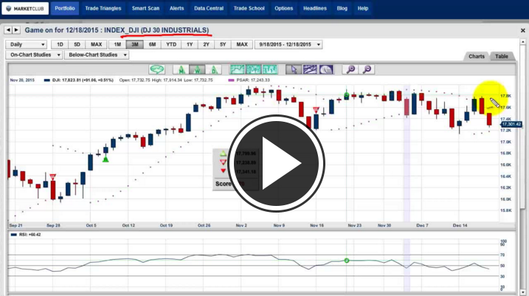Select the trend line drawing tool

point(310,69)
